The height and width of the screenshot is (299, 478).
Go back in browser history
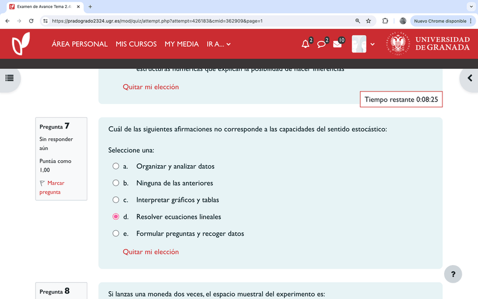point(7,21)
